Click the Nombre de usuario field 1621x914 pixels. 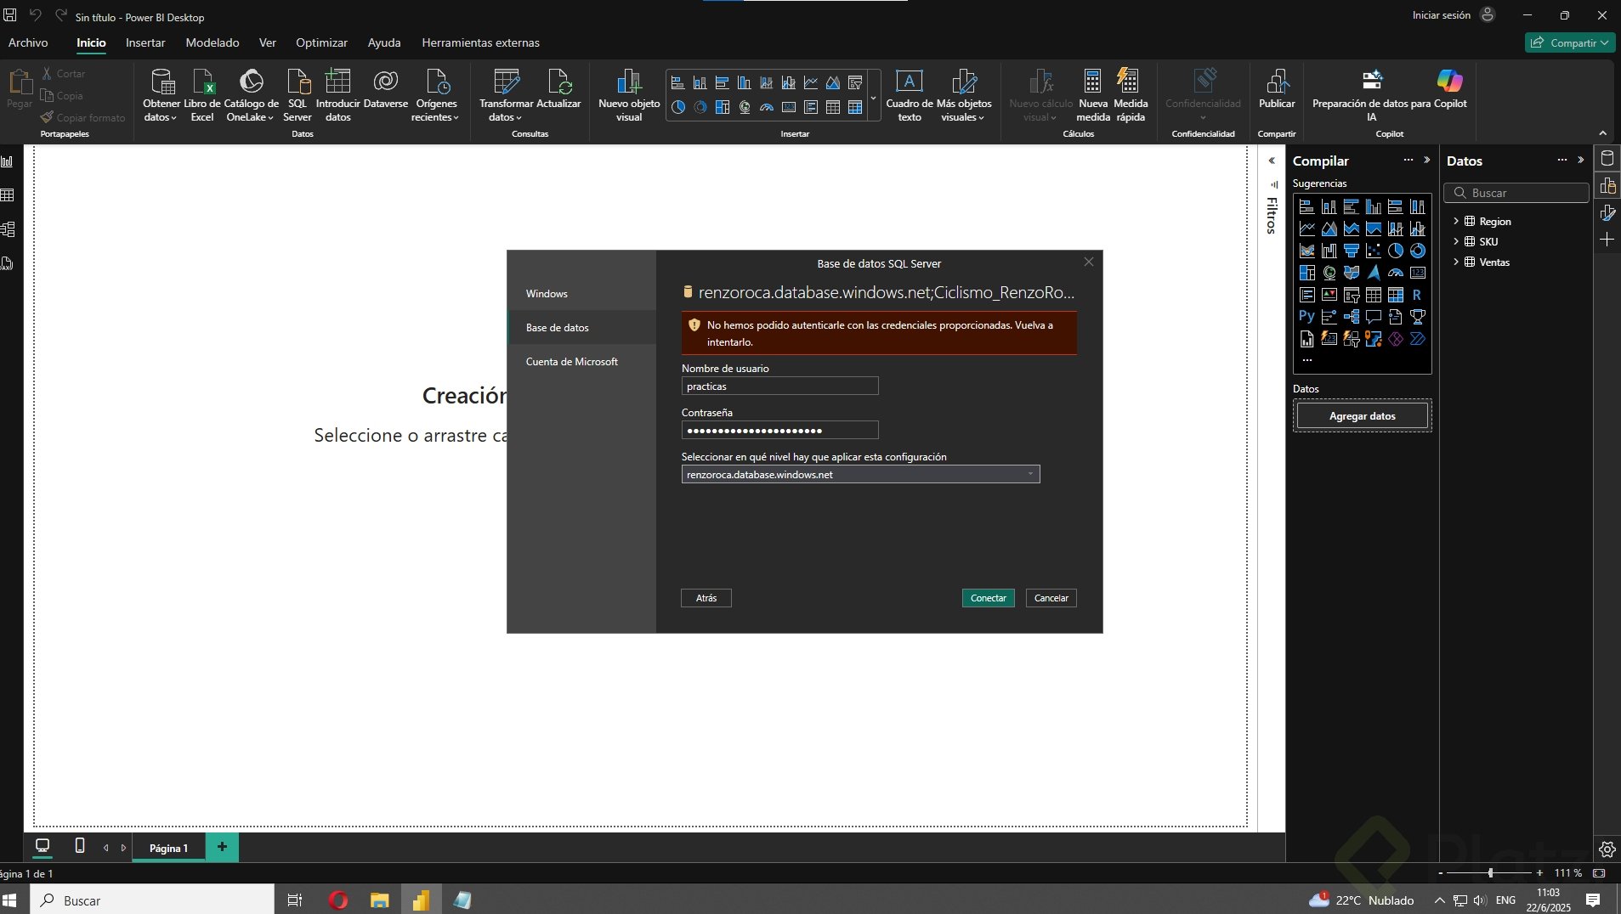779,386
